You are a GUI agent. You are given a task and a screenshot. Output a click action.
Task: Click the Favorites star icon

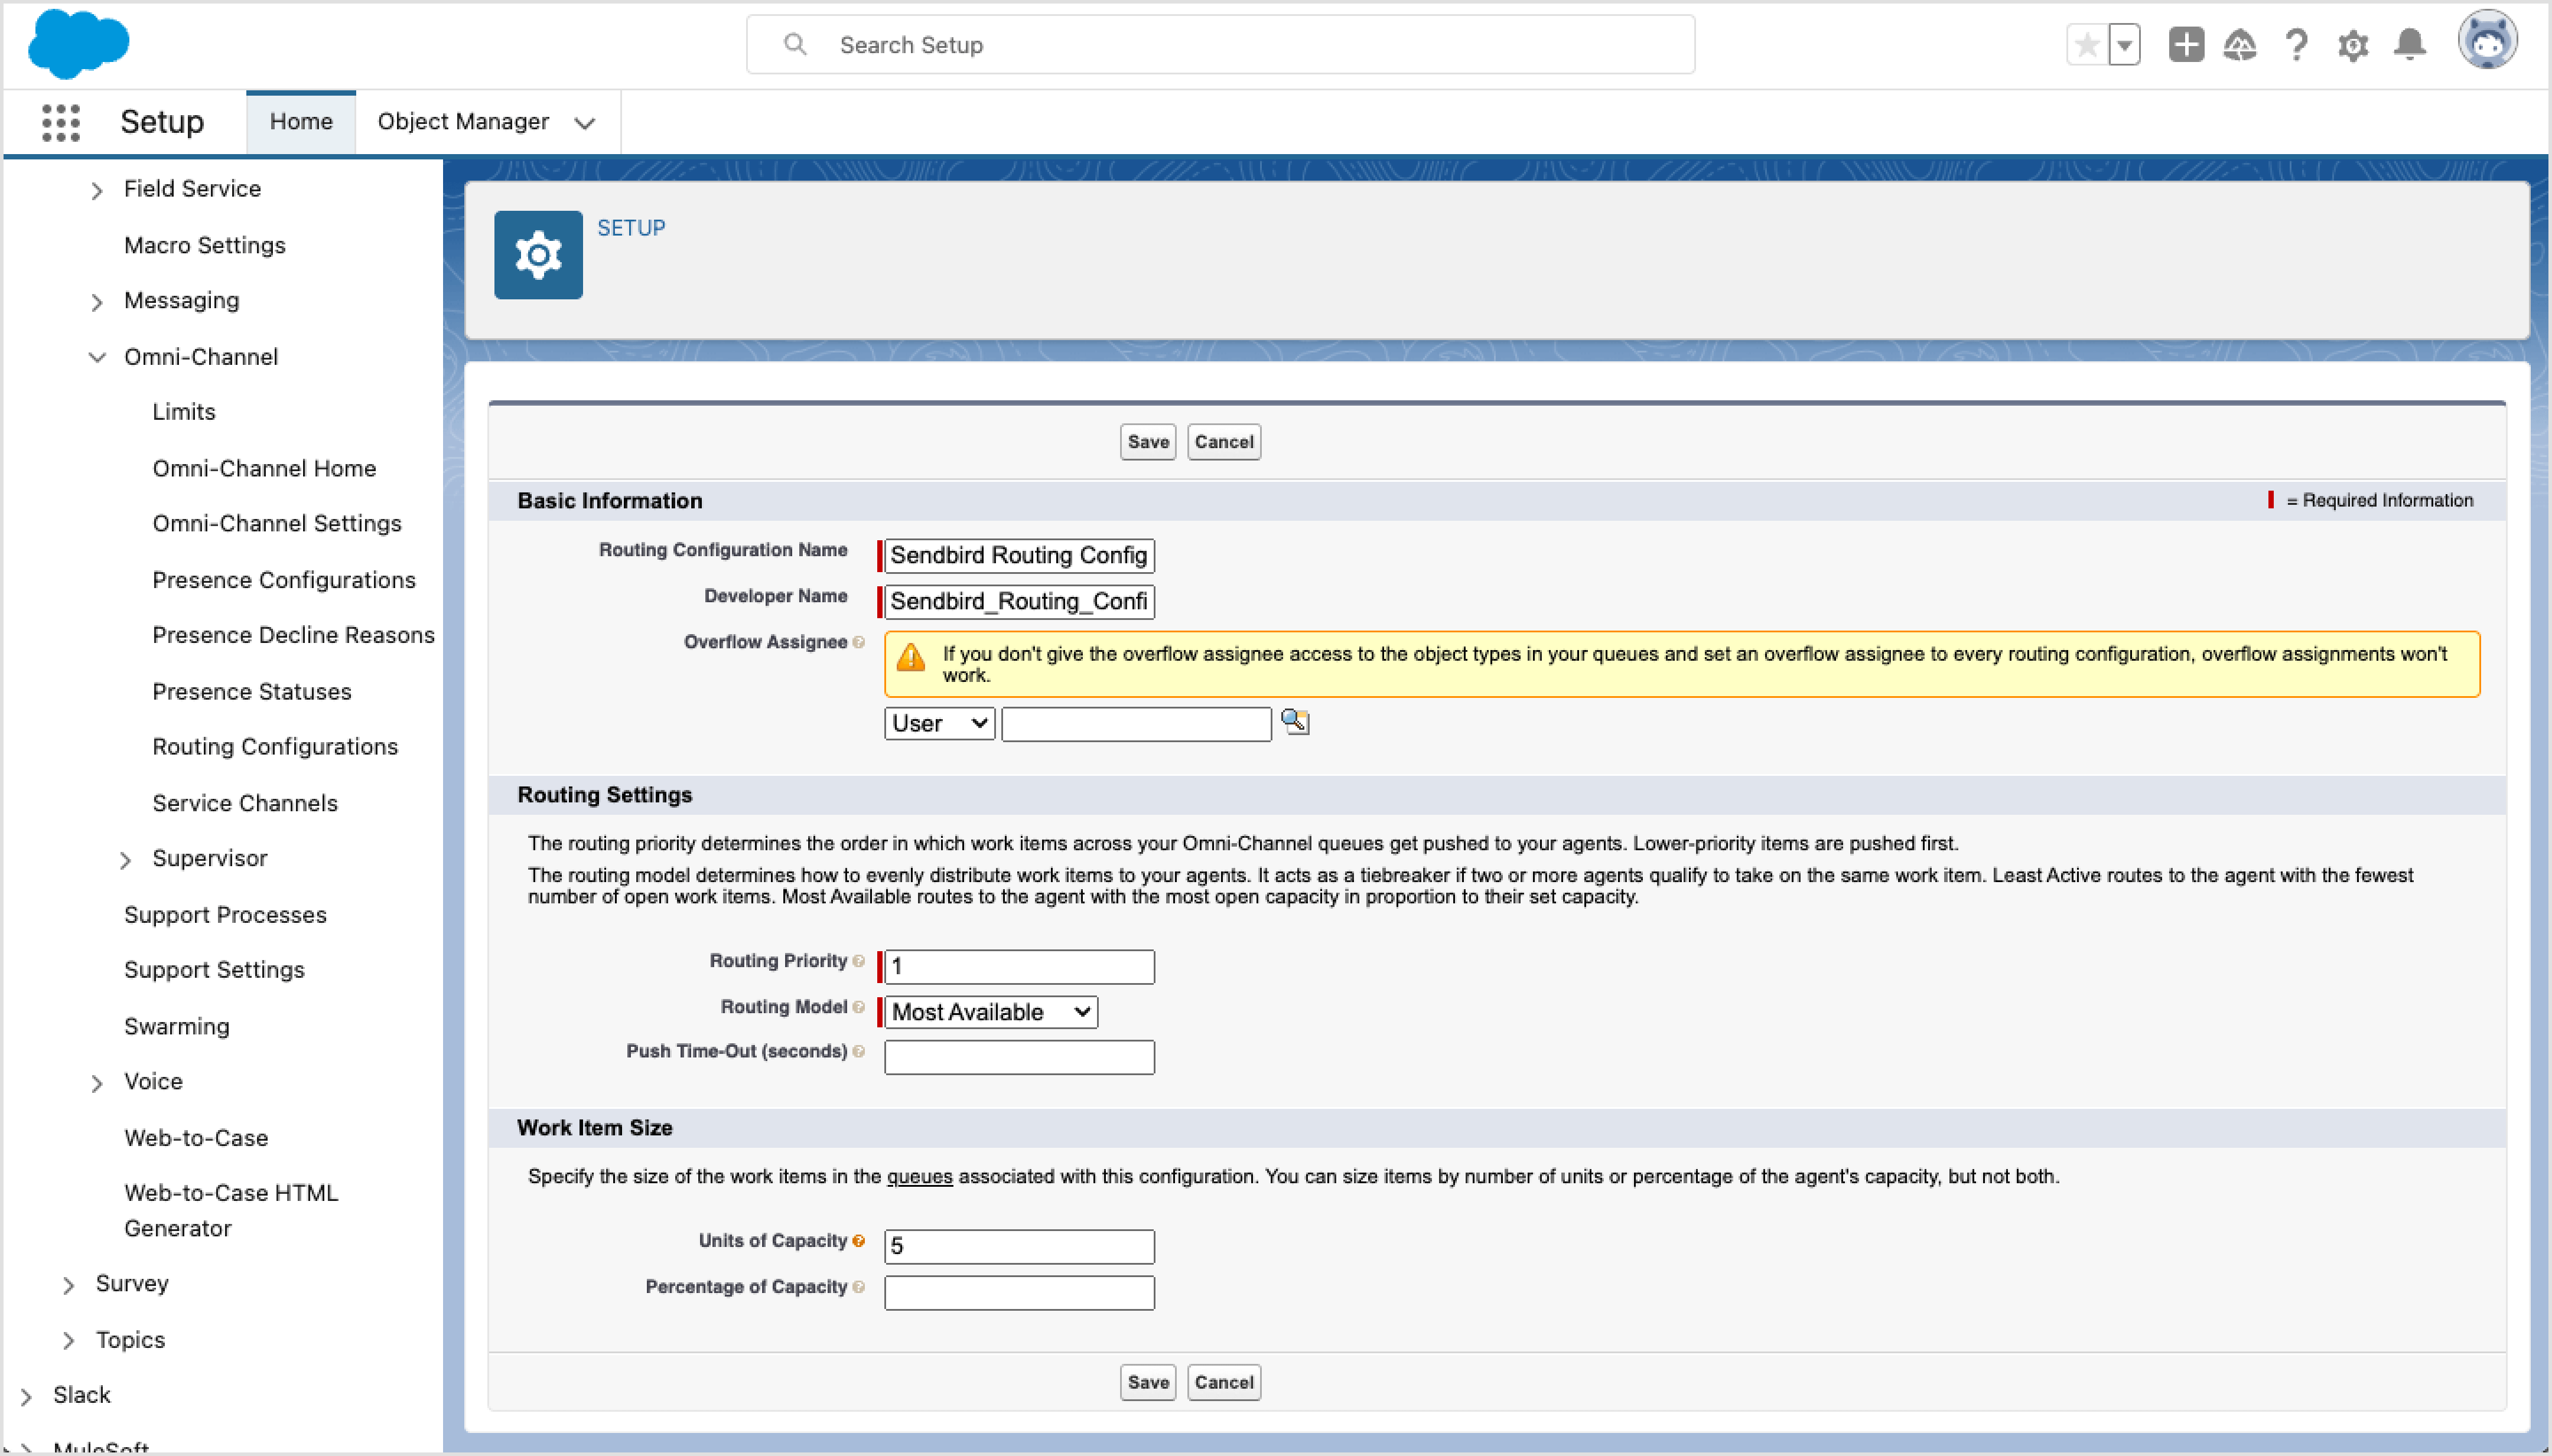click(x=2087, y=45)
